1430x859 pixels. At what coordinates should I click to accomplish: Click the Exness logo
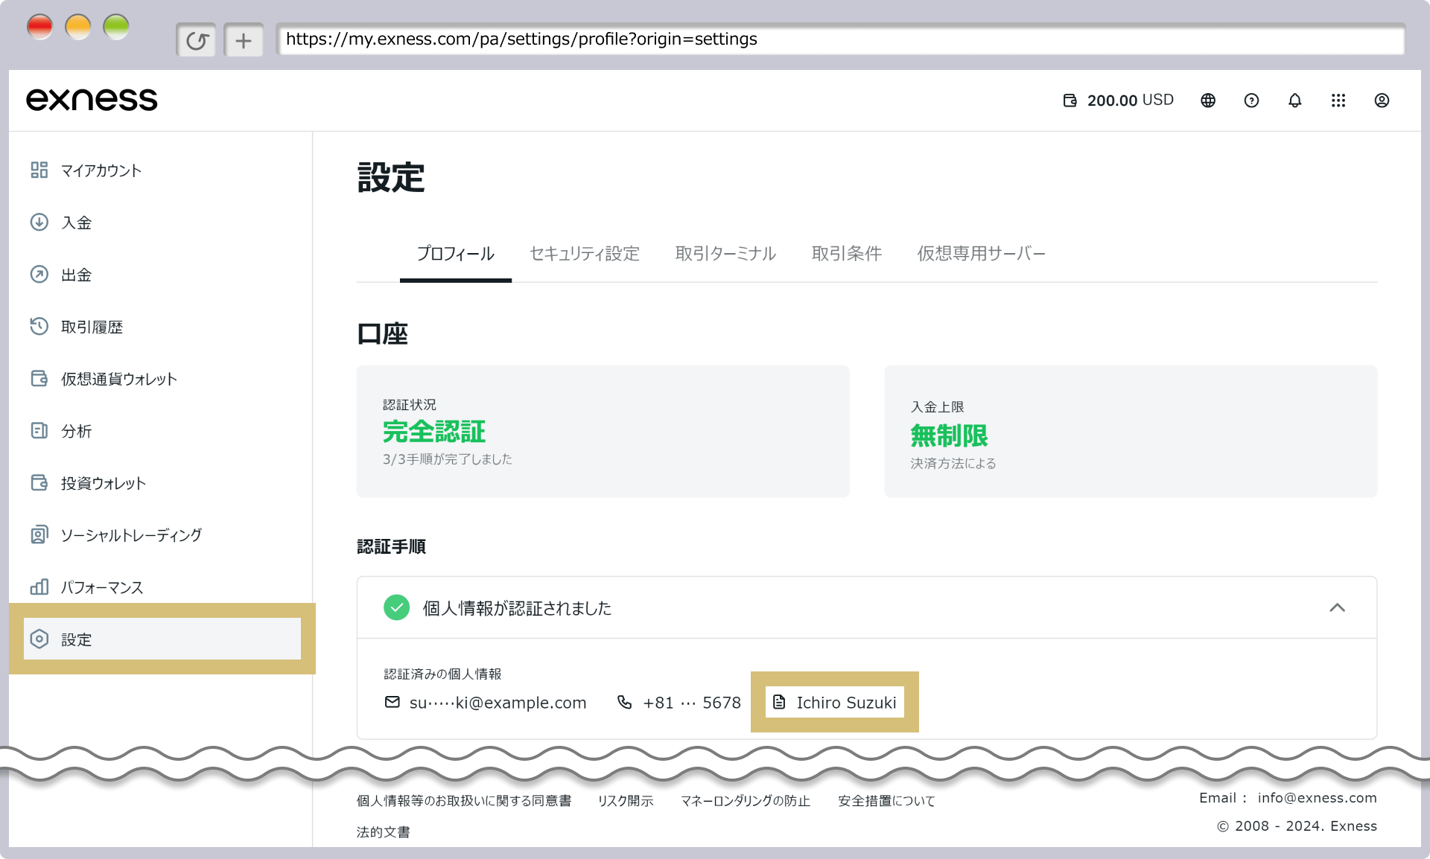92,100
